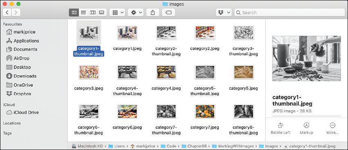Image resolution: width=348 pixels, height=150 pixels.
Task: Select the category6.jpeg file icon
Action: [127, 111]
